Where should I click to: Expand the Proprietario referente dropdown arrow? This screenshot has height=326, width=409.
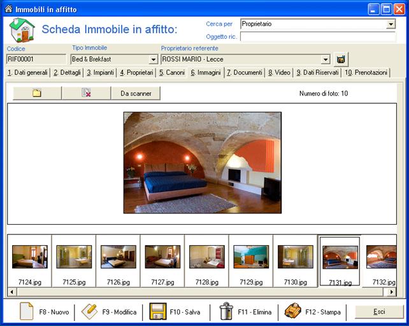(x=326, y=59)
